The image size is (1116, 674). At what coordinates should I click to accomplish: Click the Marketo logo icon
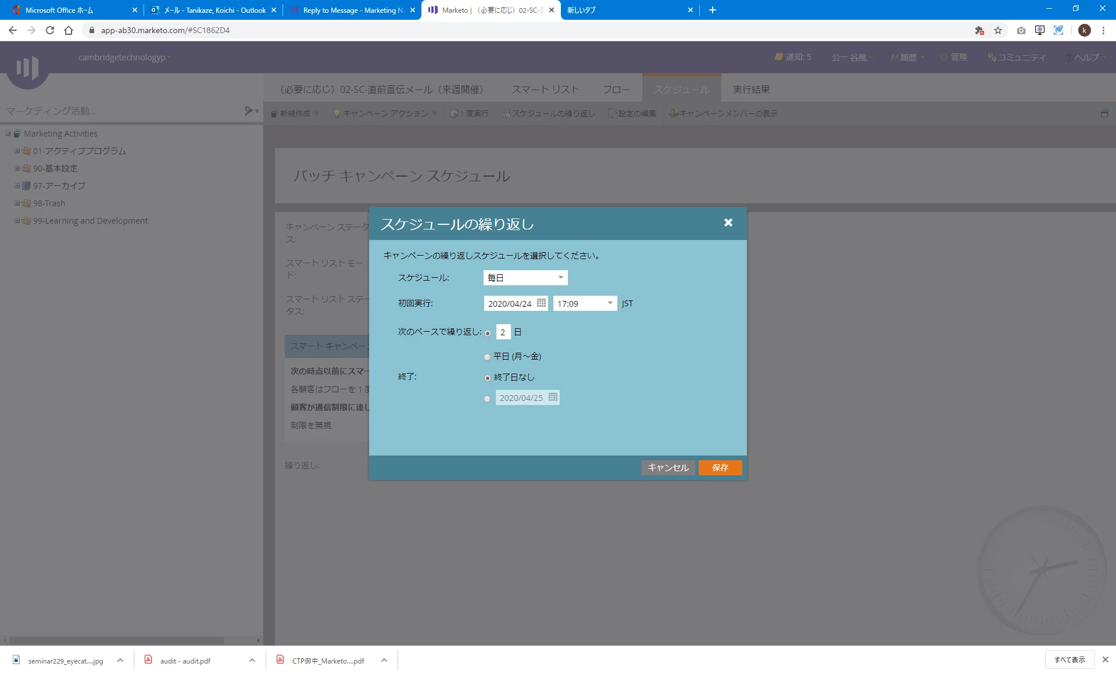pos(27,68)
